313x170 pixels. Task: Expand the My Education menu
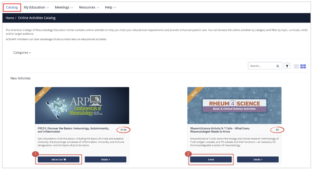[36, 7]
